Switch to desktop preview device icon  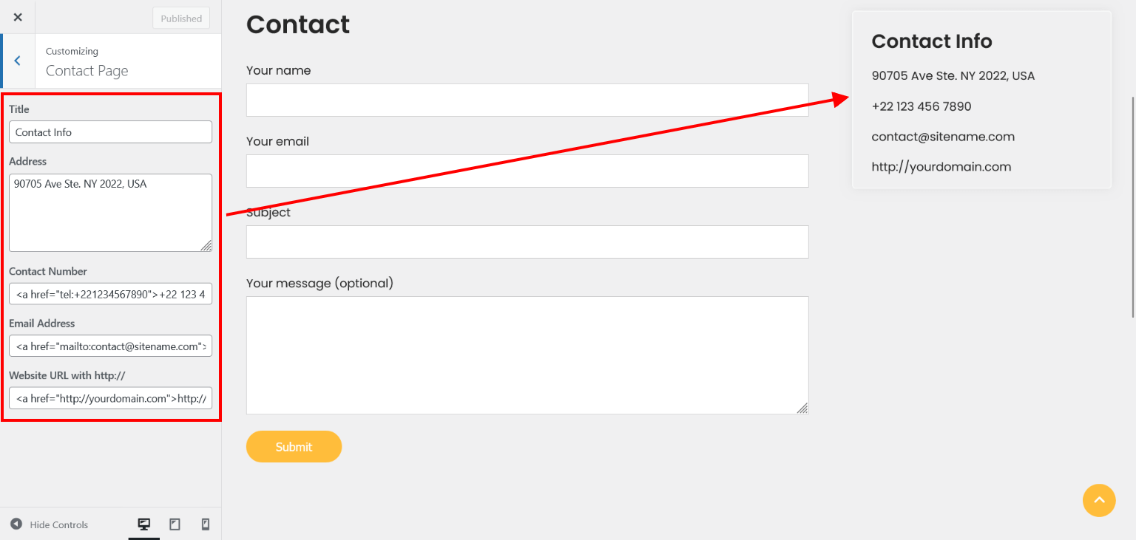click(x=144, y=524)
